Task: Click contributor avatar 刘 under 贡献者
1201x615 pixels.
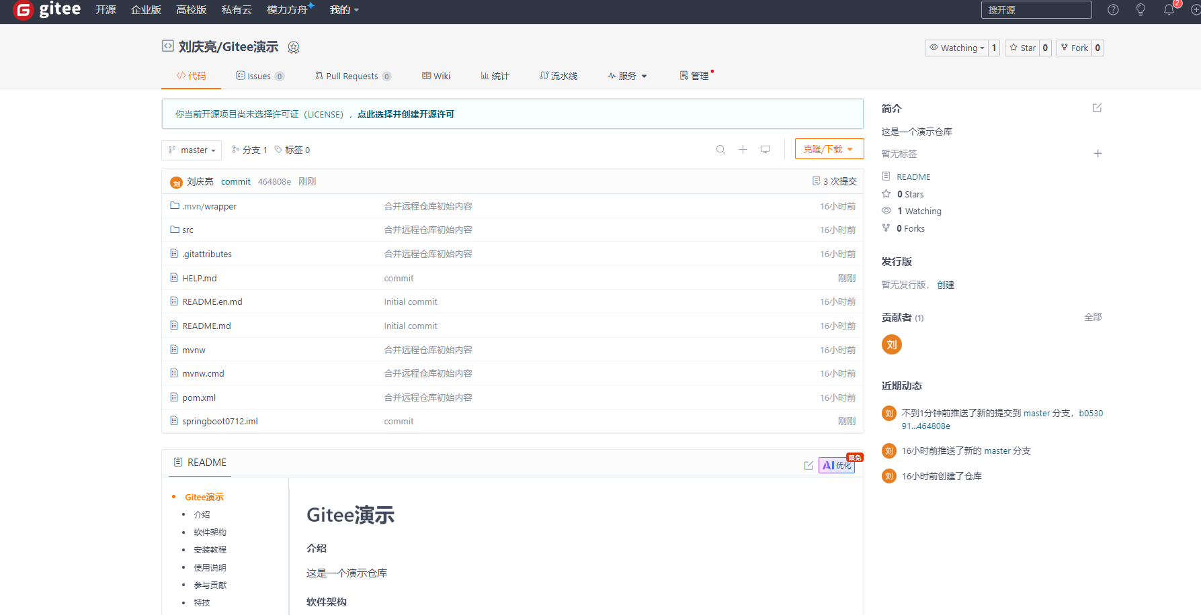Action: [x=891, y=344]
